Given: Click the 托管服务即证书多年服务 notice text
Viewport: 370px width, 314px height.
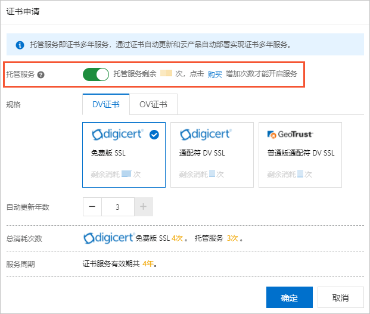Looking at the screenshot, I should (160, 44).
